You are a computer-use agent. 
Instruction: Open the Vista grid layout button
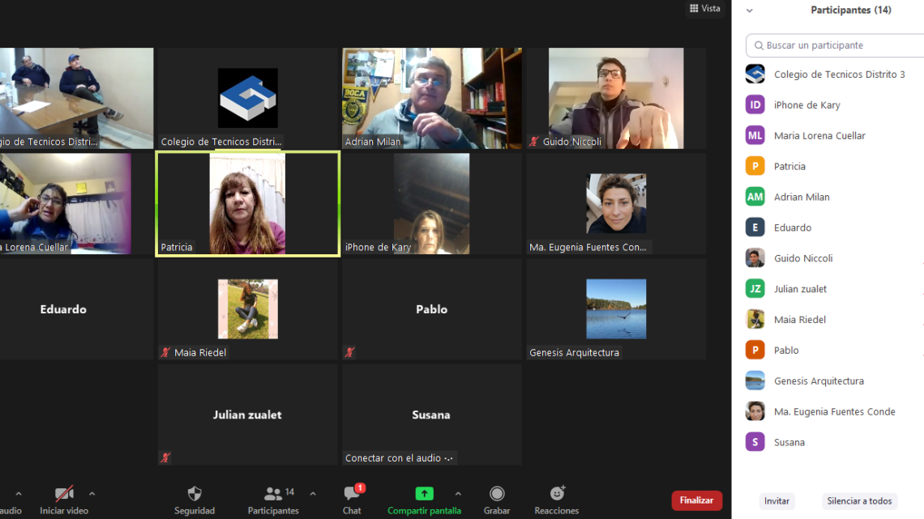(704, 9)
